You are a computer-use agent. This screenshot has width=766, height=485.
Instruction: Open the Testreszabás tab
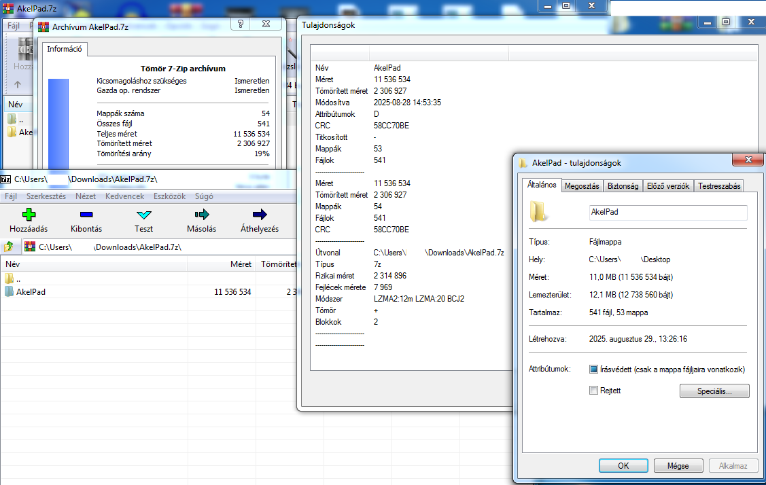(719, 186)
